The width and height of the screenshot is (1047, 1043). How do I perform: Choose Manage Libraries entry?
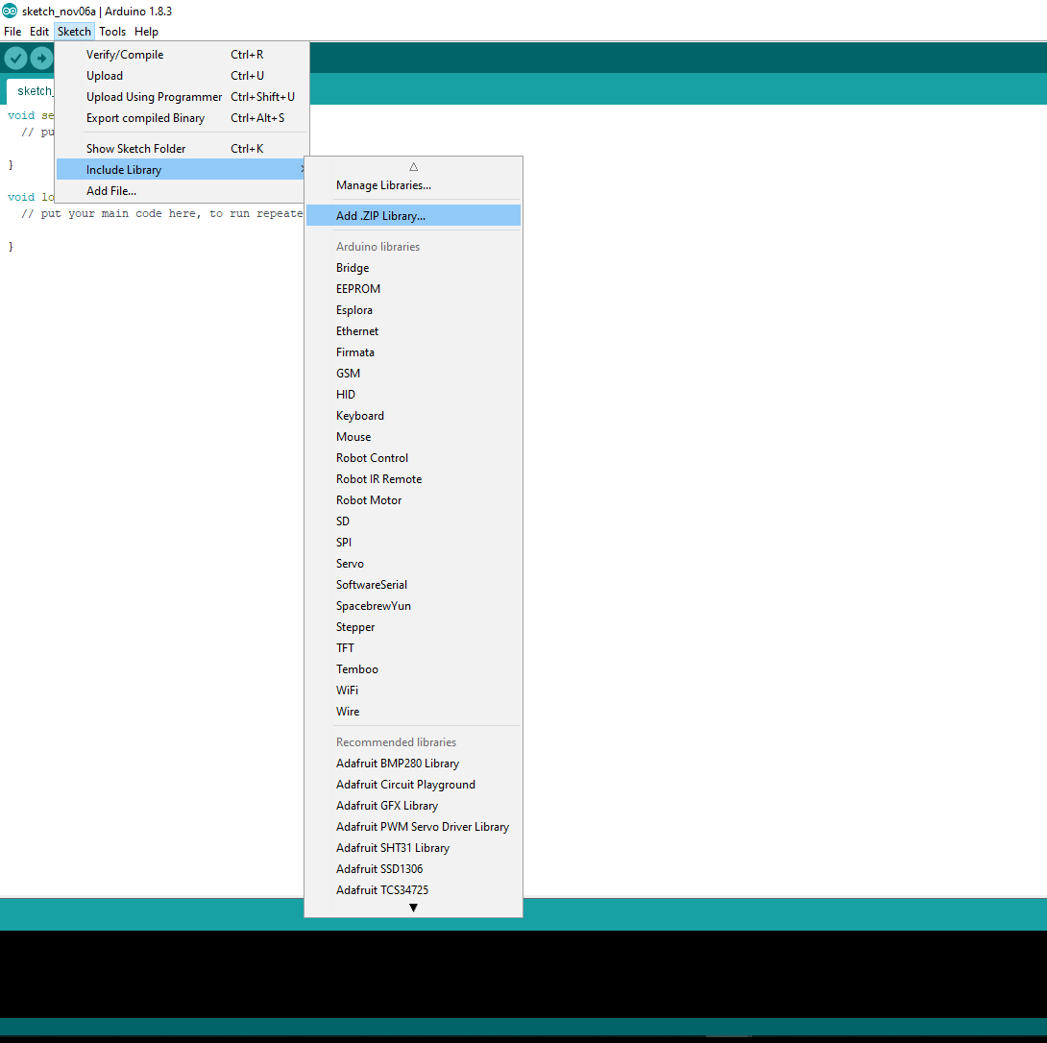pos(383,185)
